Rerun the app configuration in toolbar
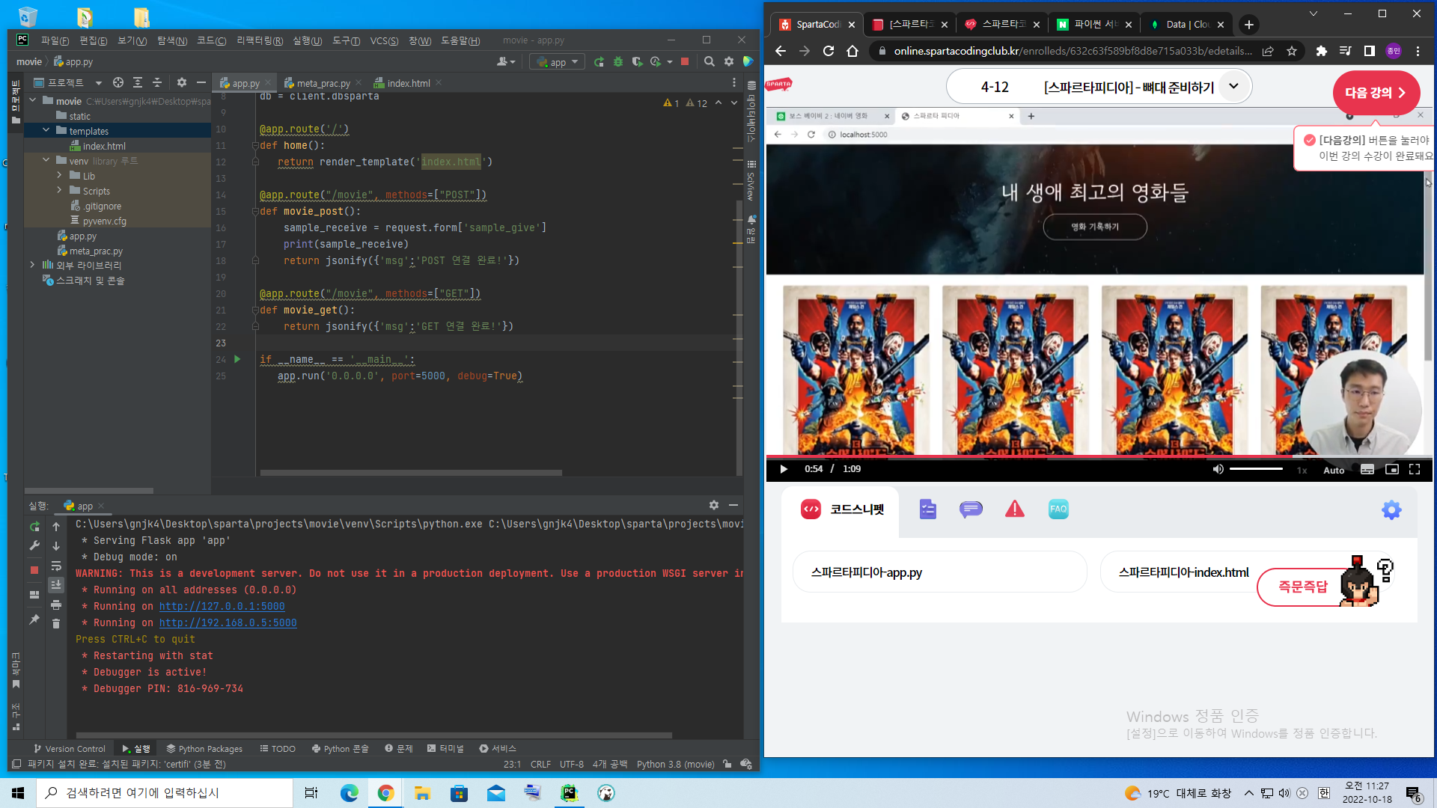The image size is (1437, 808). pyautogui.click(x=599, y=62)
